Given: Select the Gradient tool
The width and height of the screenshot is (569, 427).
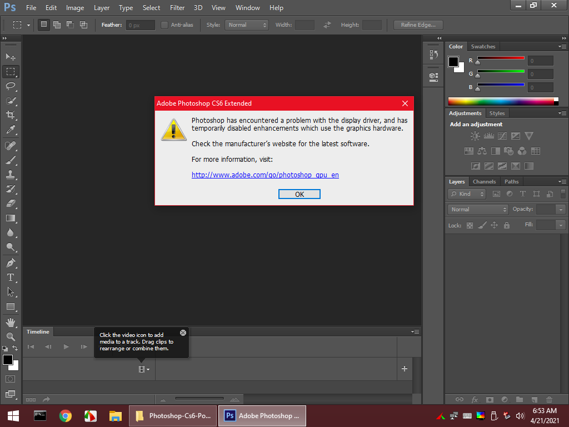Looking at the screenshot, I should pos(11,218).
